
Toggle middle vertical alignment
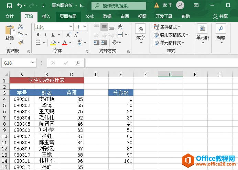click(x=104, y=27)
